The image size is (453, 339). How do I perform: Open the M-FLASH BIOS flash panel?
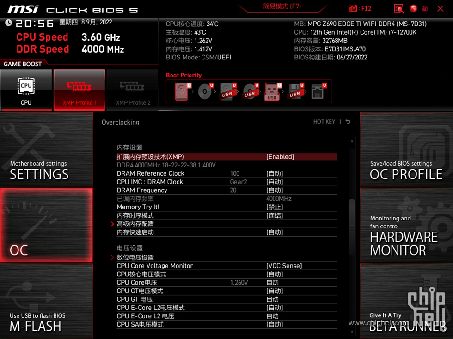tap(46, 301)
